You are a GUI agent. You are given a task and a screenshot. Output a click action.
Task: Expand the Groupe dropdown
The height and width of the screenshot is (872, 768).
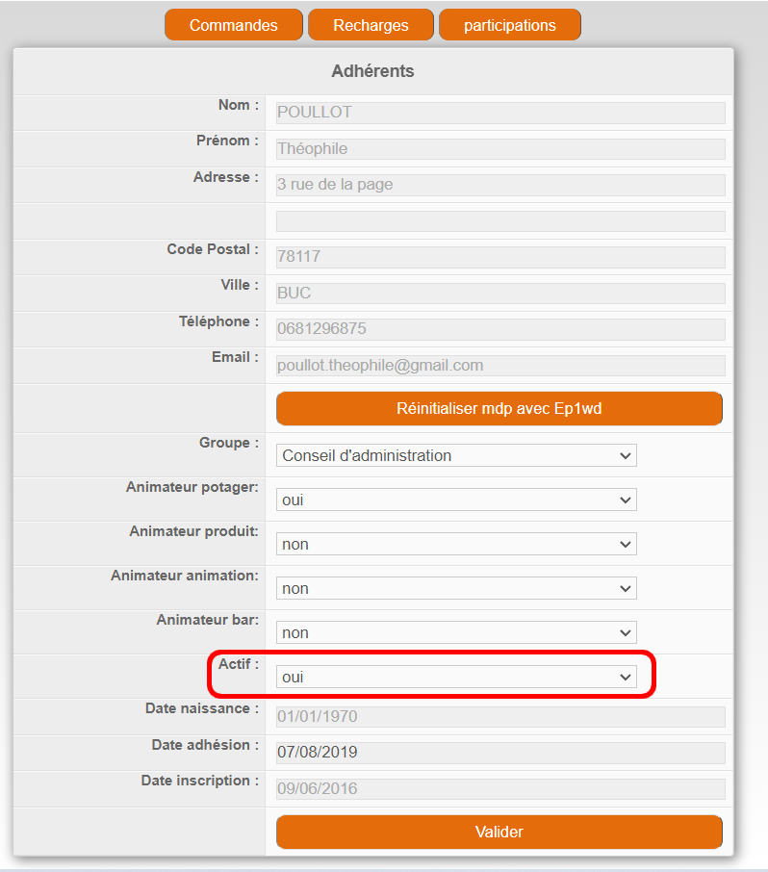(456, 455)
